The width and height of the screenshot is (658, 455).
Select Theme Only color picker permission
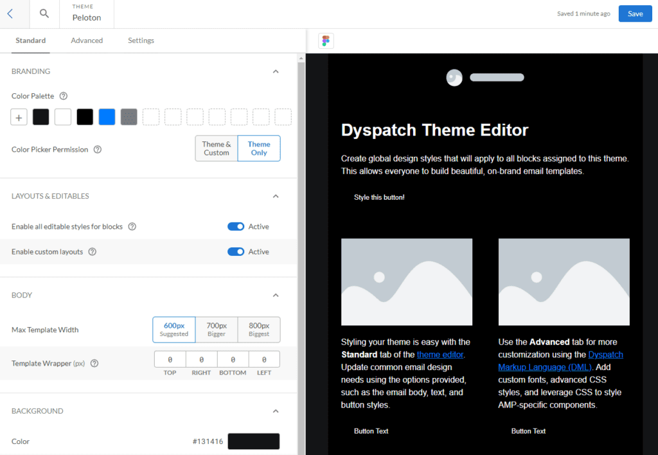[259, 148]
